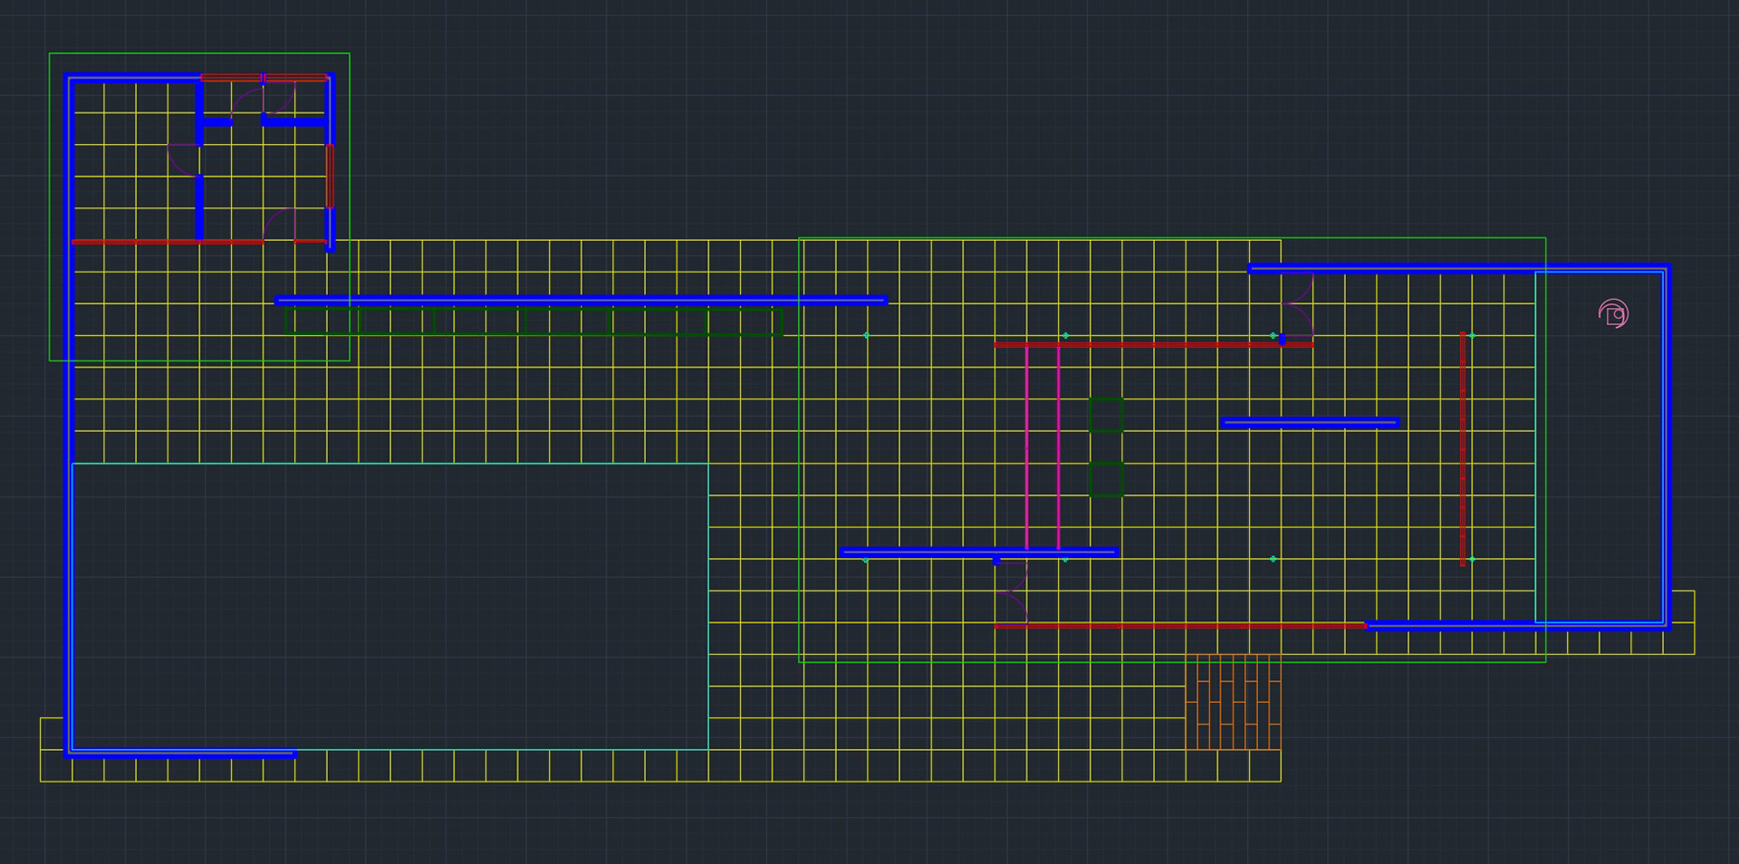Select the short blue freestanding wall in right room
Viewport: 1739px width, 864px height.
coord(1310,422)
